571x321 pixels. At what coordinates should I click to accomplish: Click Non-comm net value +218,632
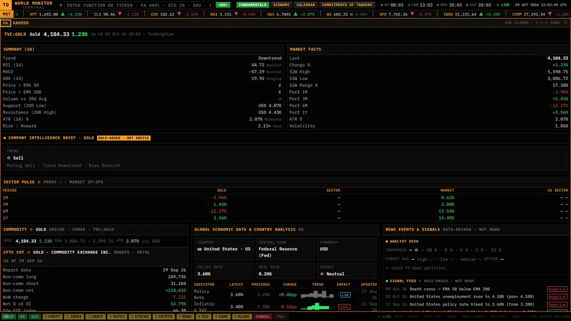coord(176,290)
